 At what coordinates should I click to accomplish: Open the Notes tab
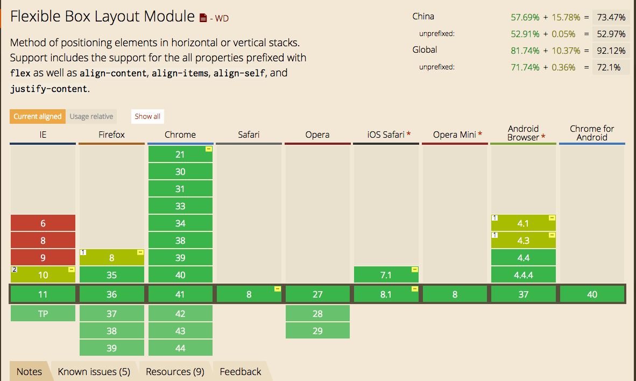click(29, 371)
